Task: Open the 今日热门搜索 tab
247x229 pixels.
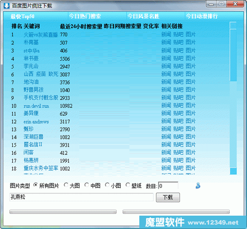Action: click(x=85, y=16)
